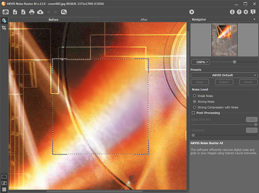Select Strong Noise radio button
This screenshot has height=193, width=259.
195,101
